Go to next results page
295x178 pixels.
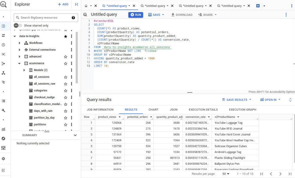click(280, 174)
